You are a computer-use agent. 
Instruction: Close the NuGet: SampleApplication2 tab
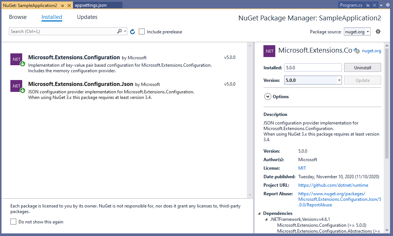(69, 5)
